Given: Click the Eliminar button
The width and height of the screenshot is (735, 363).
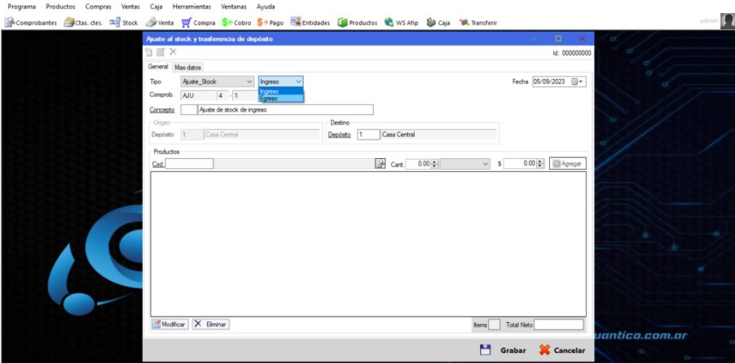Looking at the screenshot, I should (210, 324).
